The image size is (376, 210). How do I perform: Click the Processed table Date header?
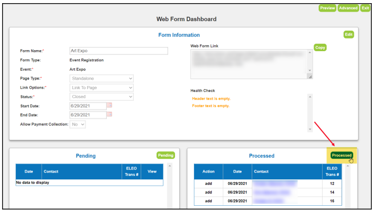pos(237,171)
